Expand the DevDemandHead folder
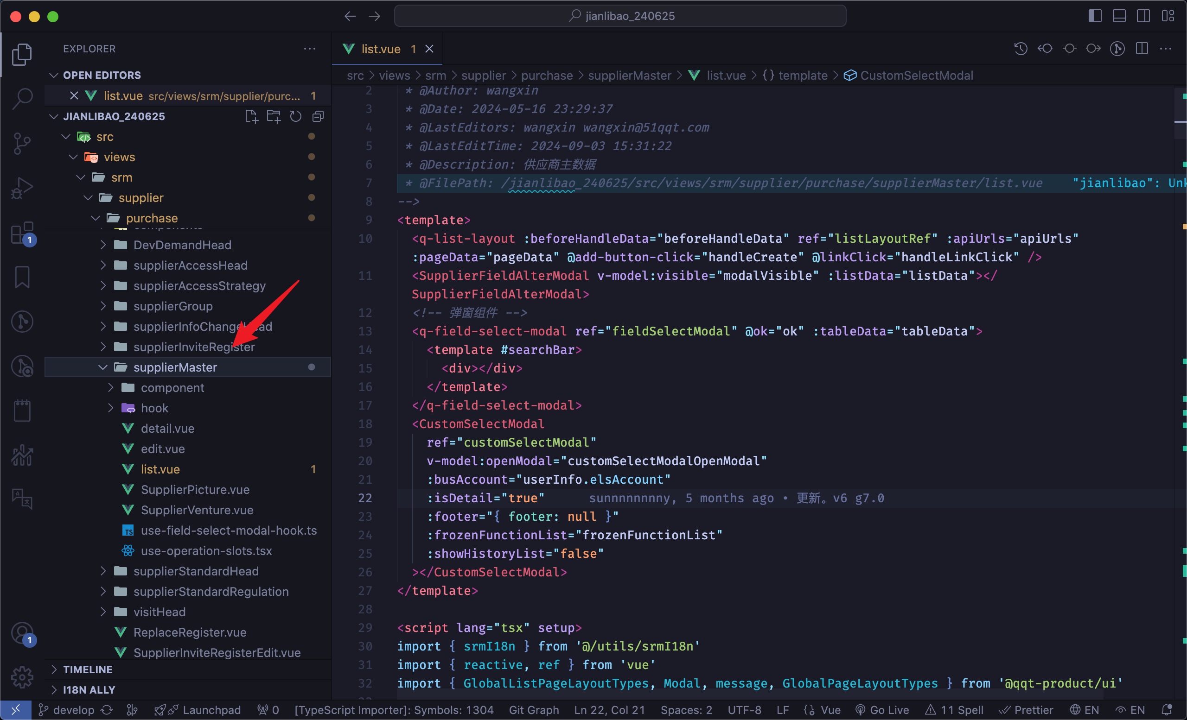This screenshot has height=720, width=1187. (x=102, y=245)
